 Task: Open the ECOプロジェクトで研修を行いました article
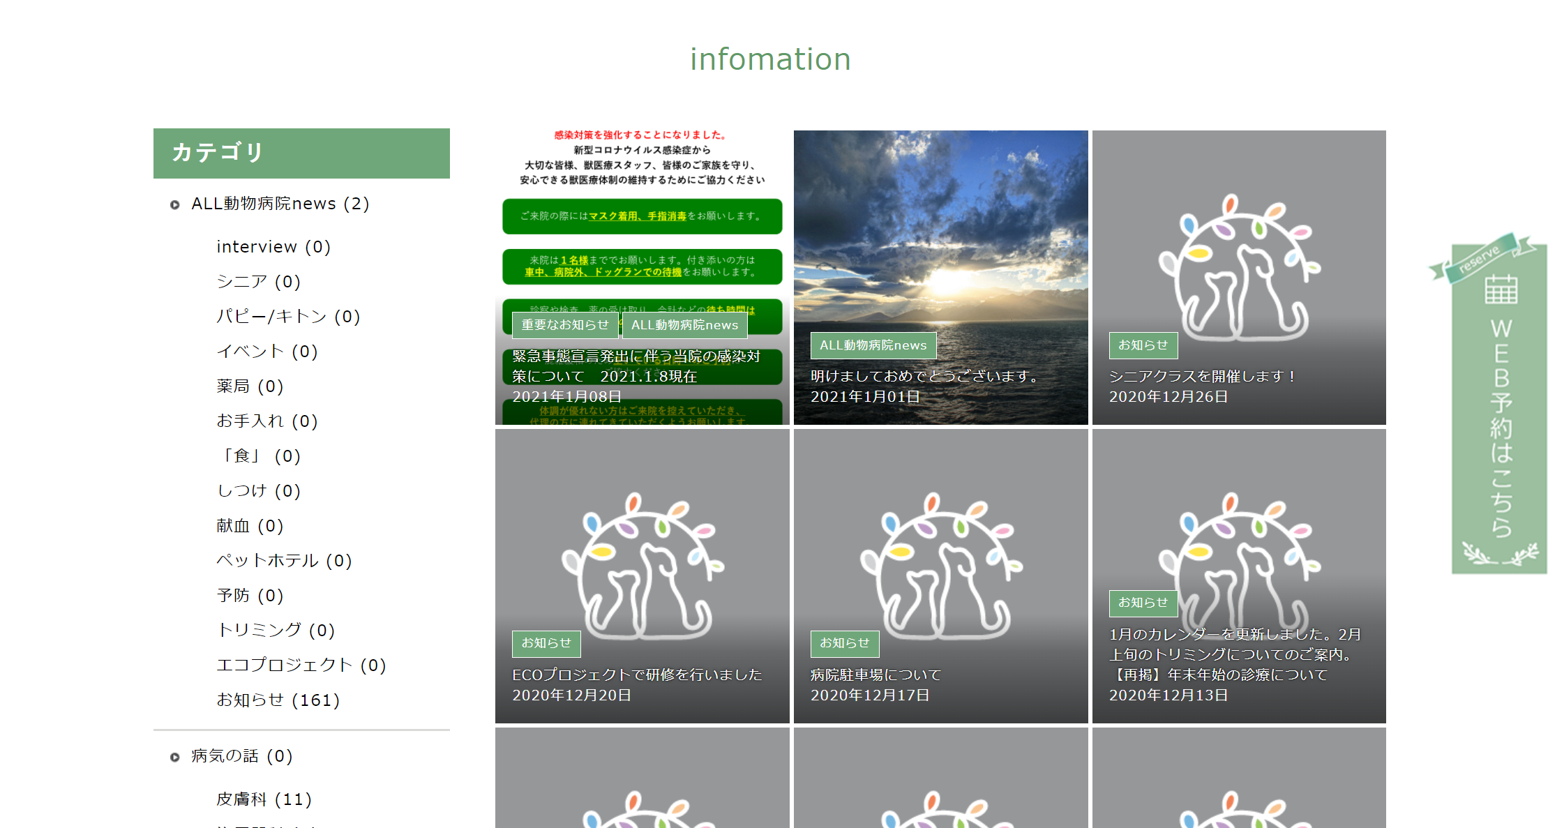(x=637, y=675)
